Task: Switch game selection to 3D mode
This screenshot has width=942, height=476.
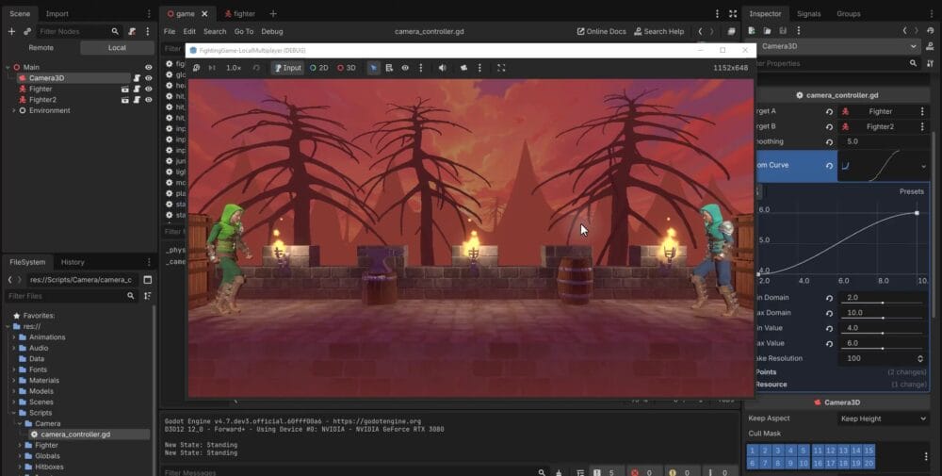Action: (347, 68)
